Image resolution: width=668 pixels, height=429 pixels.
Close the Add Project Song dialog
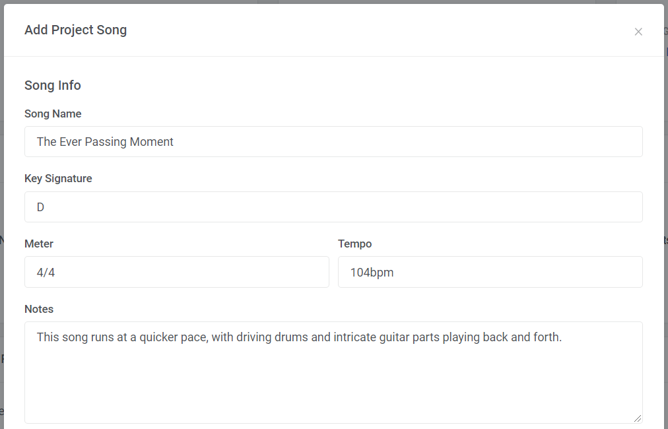click(x=638, y=32)
